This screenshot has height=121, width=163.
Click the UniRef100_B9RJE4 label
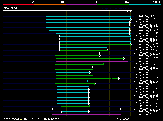tap(146, 25)
